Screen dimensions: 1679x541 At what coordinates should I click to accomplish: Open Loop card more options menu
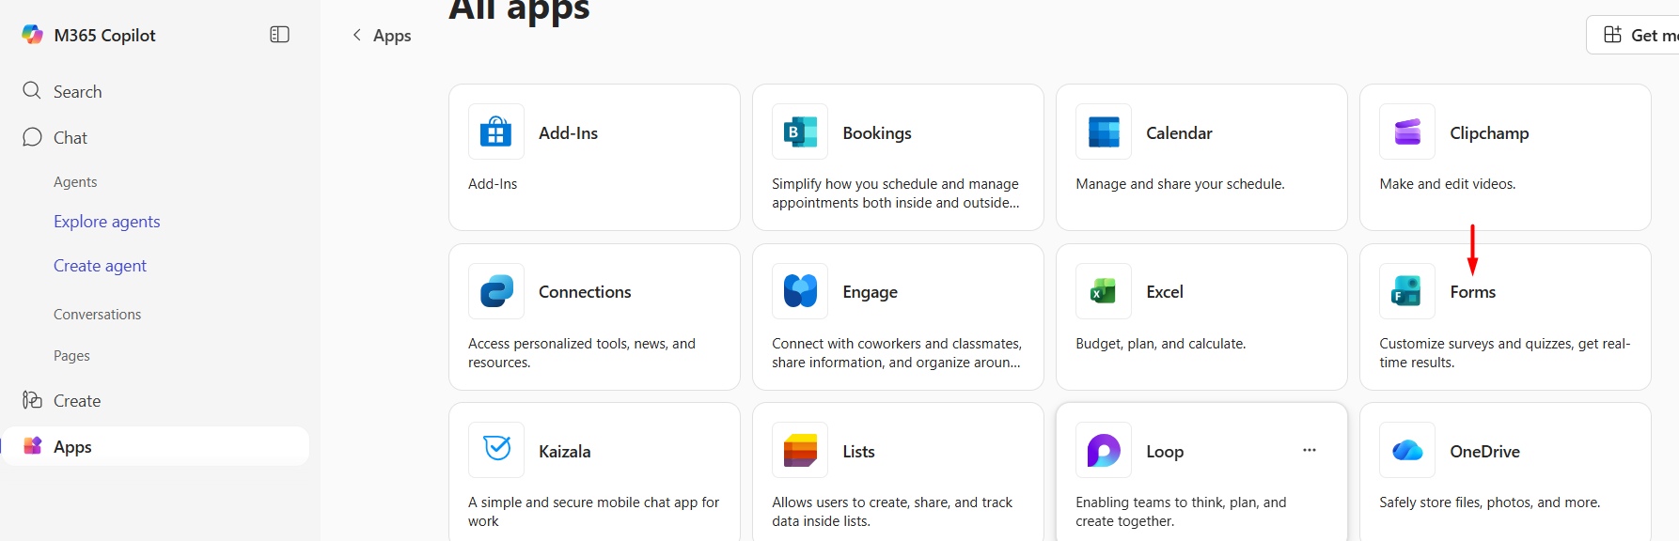pyautogui.click(x=1309, y=450)
